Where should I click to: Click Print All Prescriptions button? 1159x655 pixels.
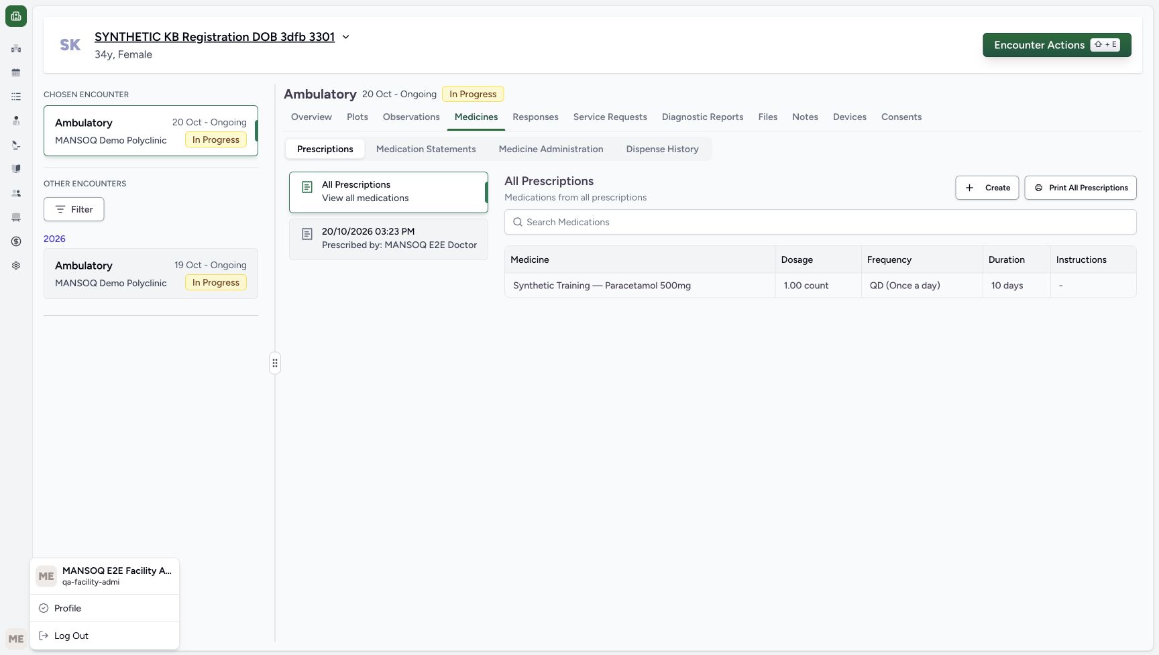pyautogui.click(x=1080, y=188)
